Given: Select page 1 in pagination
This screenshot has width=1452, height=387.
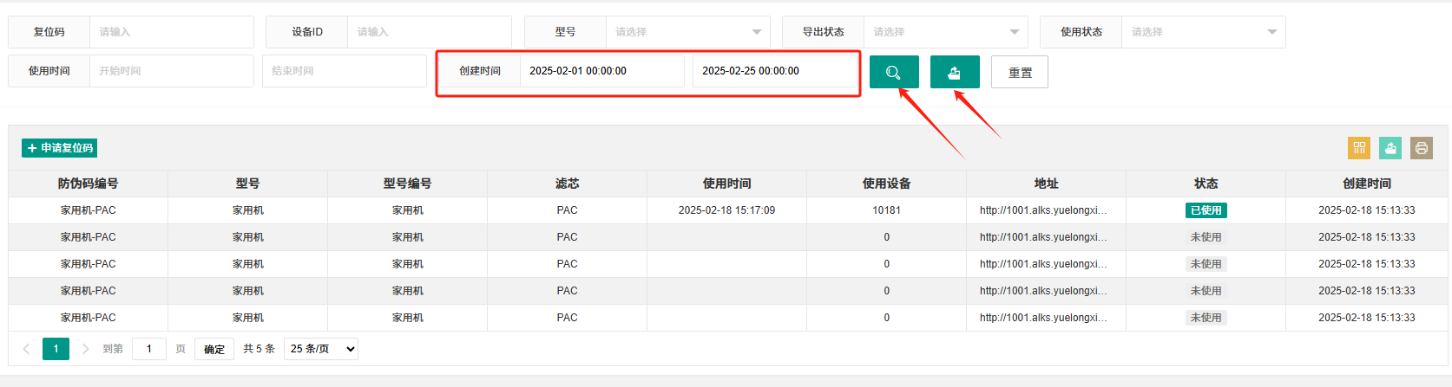Looking at the screenshot, I should pyautogui.click(x=56, y=349).
